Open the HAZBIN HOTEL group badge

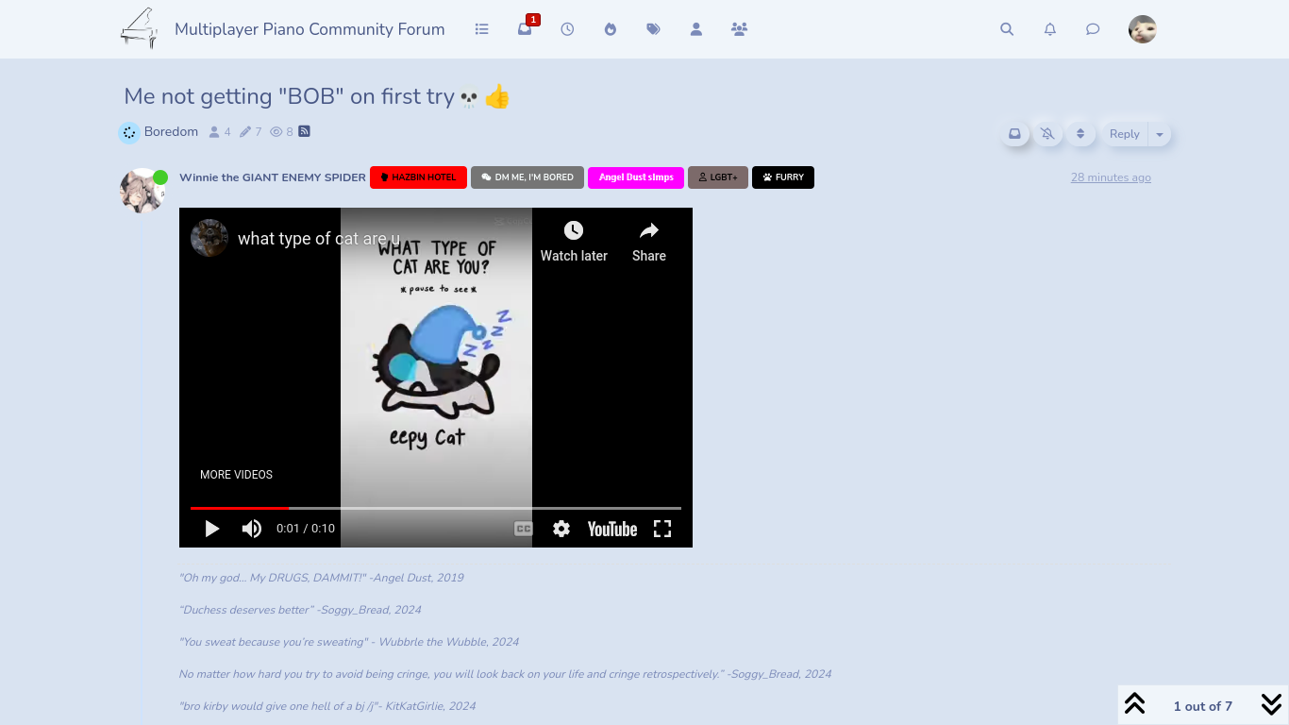click(x=418, y=177)
